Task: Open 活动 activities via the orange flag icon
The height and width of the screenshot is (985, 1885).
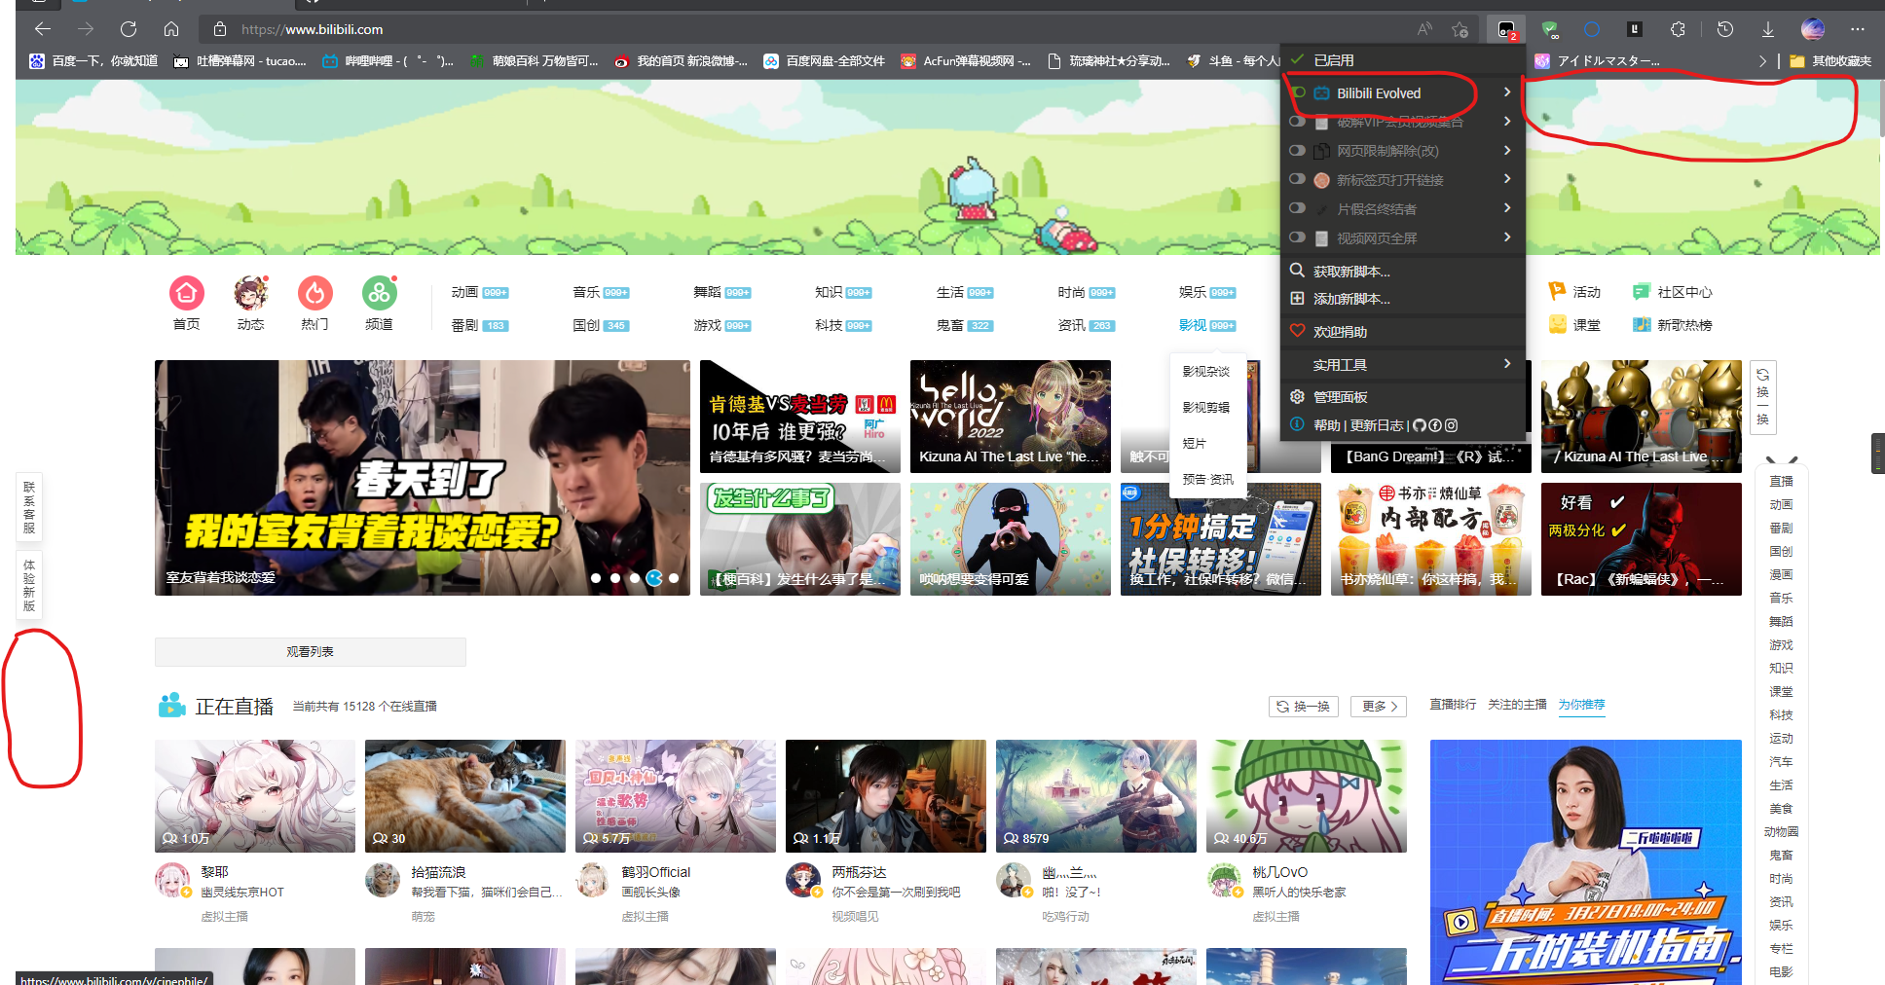Action: click(1559, 290)
